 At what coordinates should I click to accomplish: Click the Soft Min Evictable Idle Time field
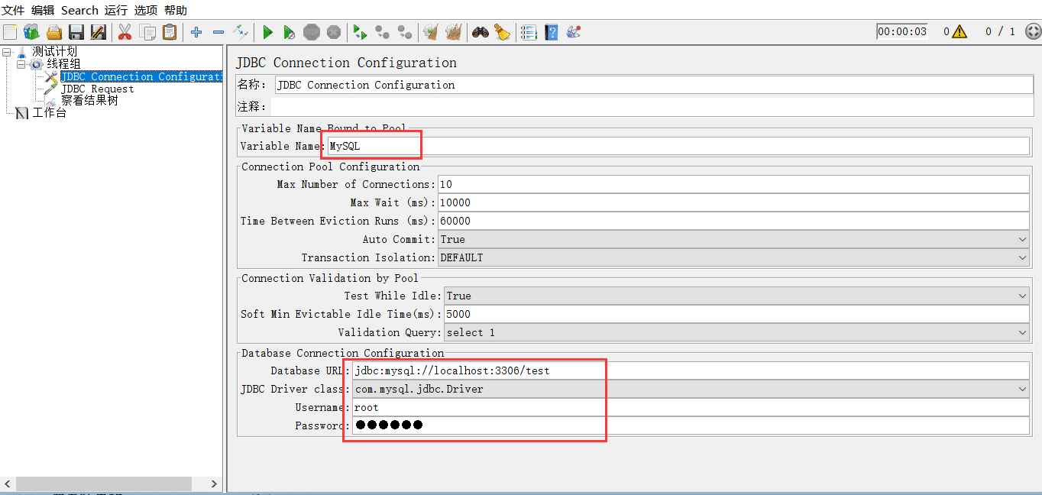[737, 314]
